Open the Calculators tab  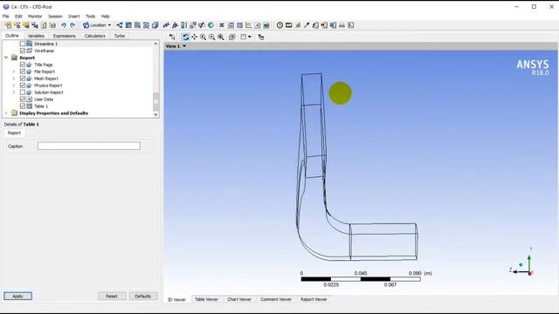click(94, 36)
